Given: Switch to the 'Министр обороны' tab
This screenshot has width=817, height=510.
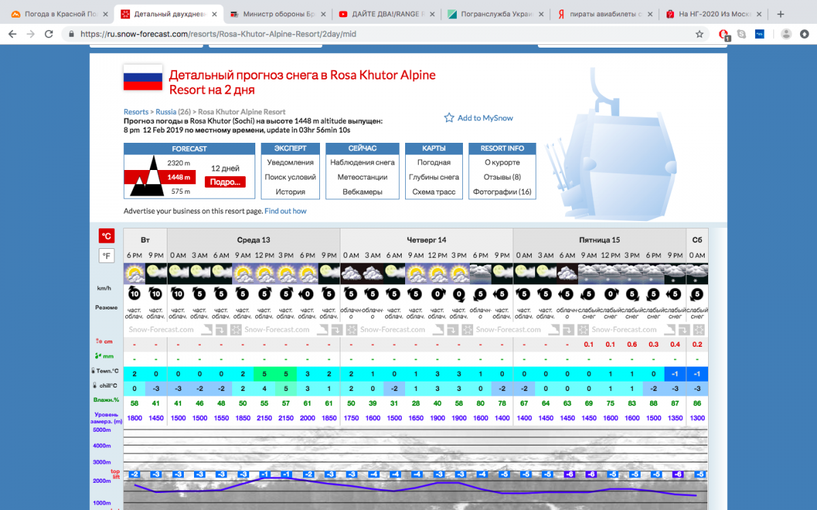Looking at the screenshot, I should point(277,14).
